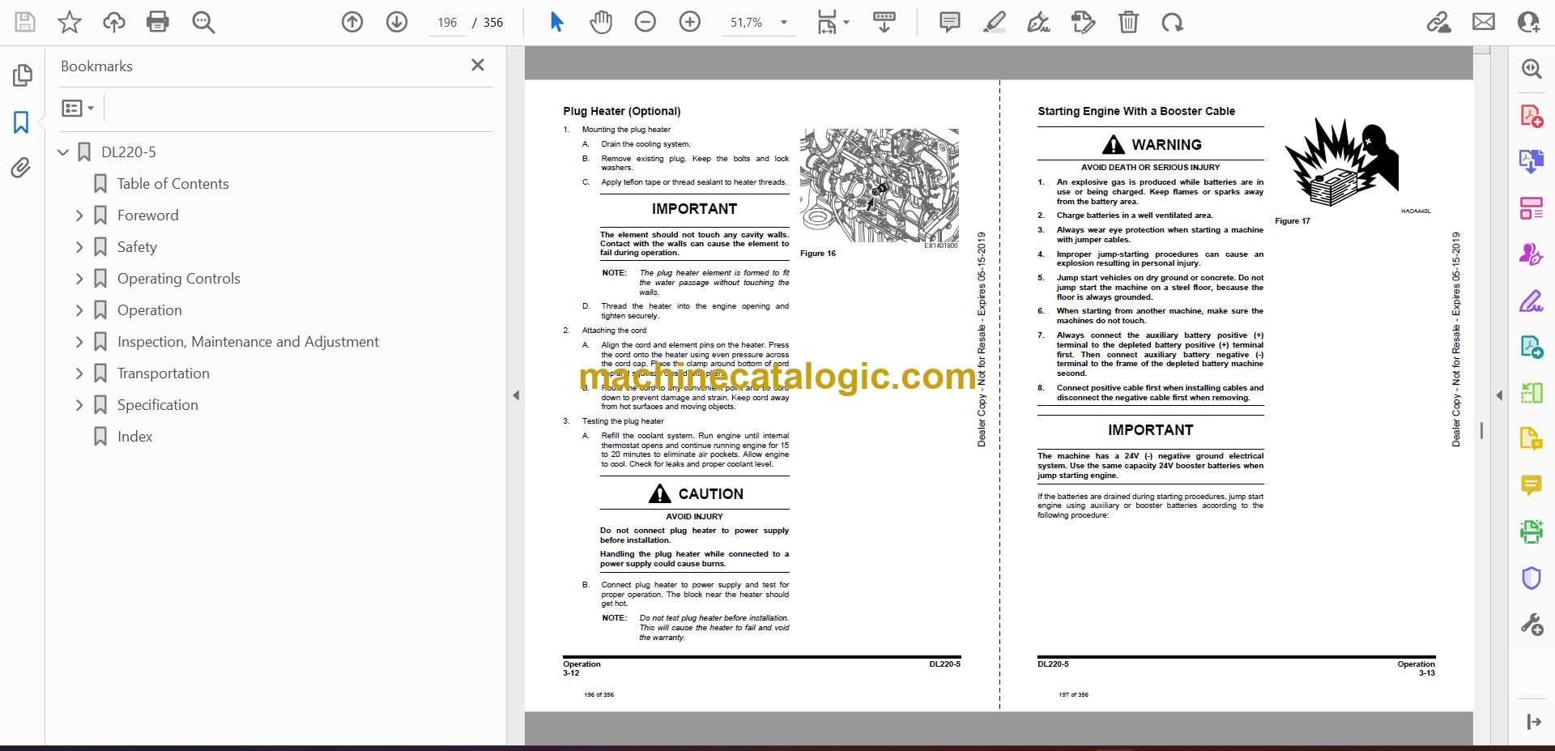Collapse the right pane with bottom arrow
This screenshot has height=751, width=1555.
(1533, 722)
